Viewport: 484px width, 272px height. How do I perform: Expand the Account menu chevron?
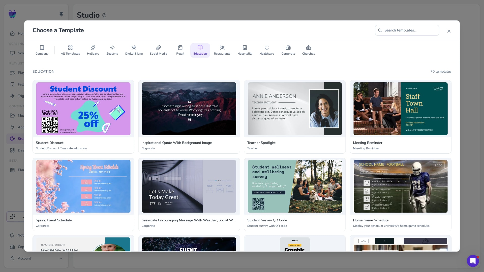(61, 258)
